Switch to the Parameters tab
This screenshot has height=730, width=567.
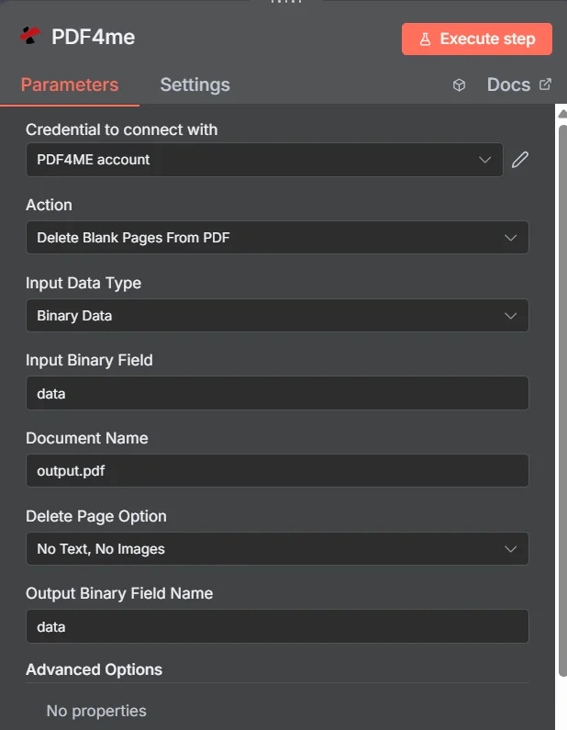[x=70, y=84]
